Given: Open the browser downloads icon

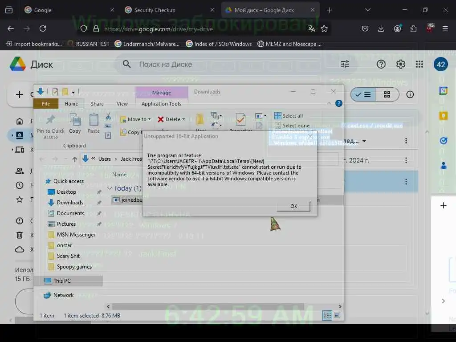Looking at the screenshot, I should [381, 28].
